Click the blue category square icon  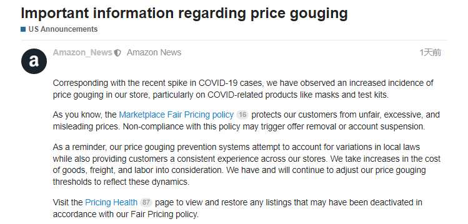tap(23, 29)
